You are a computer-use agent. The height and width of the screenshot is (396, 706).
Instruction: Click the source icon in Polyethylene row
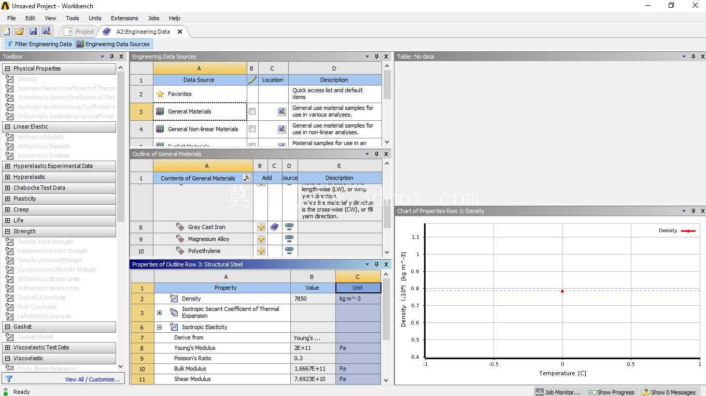pos(289,251)
